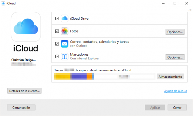This screenshot has height=116, width=193.
Task: Click the yellow storage bar segment
Action: coord(62,76)
